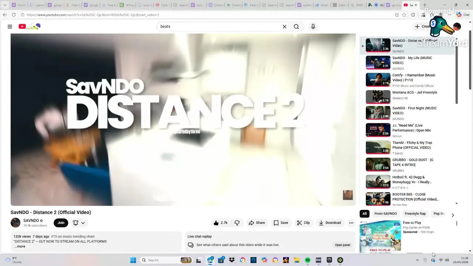The image size is (473, 266).
Task: Switch to the Twitch browser tab
Action: pos(19,5)
